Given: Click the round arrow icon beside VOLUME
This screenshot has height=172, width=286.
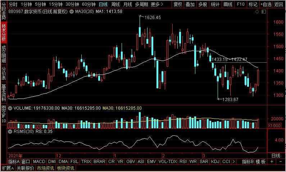Looking at the screenshot, I should [x=10, y=108].
